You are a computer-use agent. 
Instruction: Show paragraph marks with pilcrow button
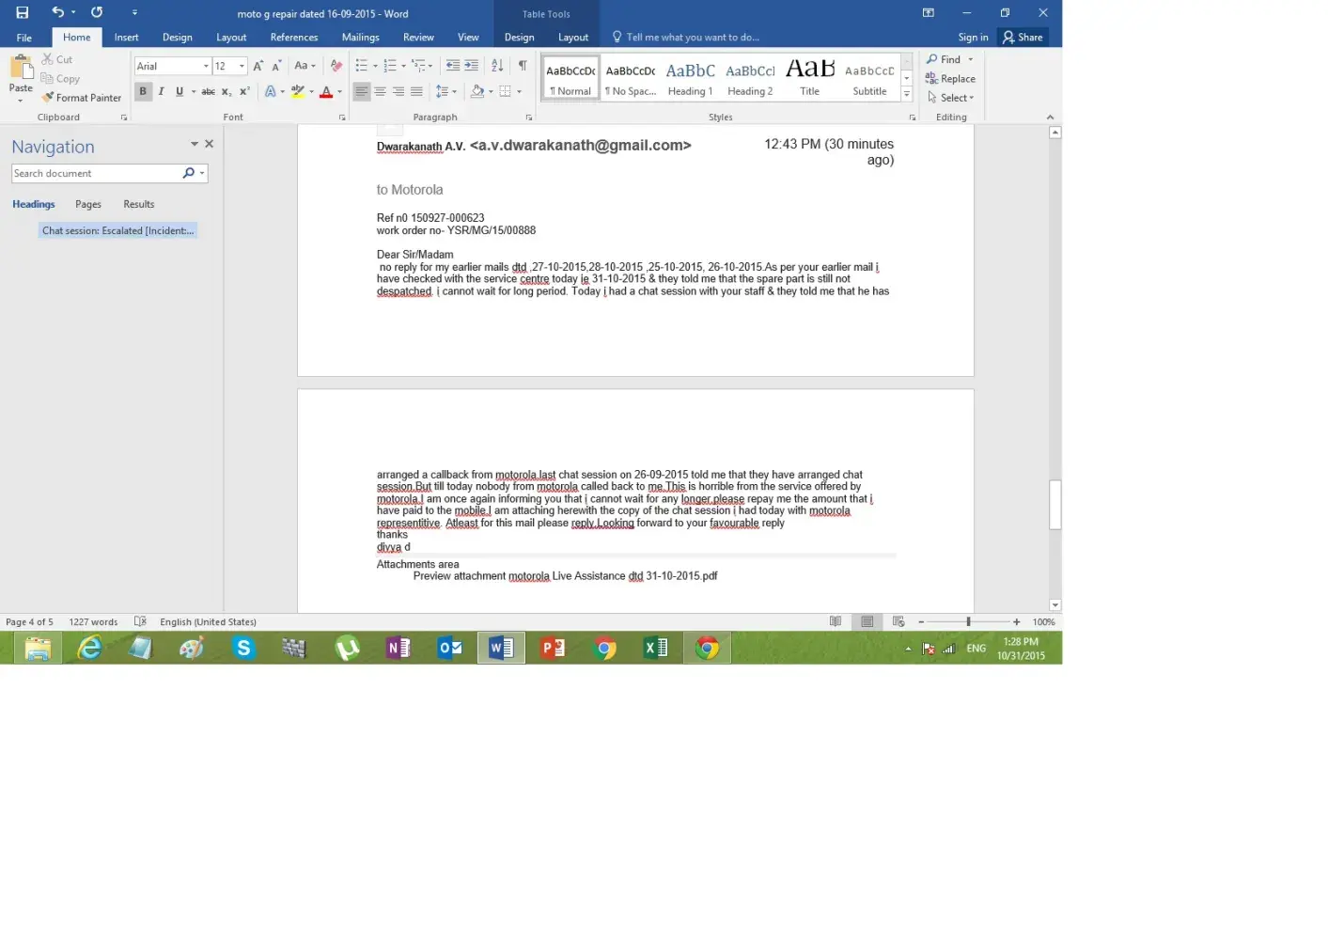tap(523, 66)
